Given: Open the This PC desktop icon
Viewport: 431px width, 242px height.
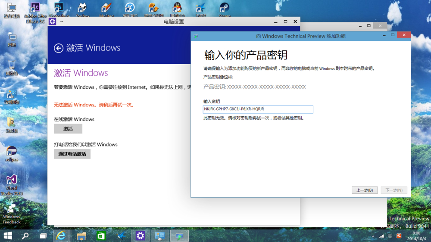Looking at the screenshot, I should tap(12, 10).
